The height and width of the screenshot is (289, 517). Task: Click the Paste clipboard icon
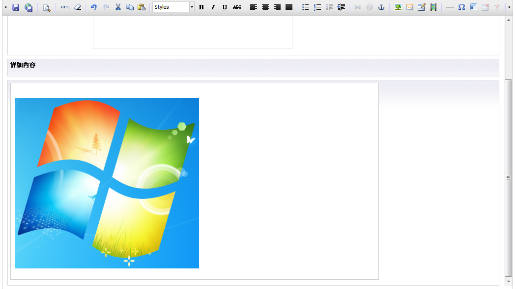coord(142,7)
